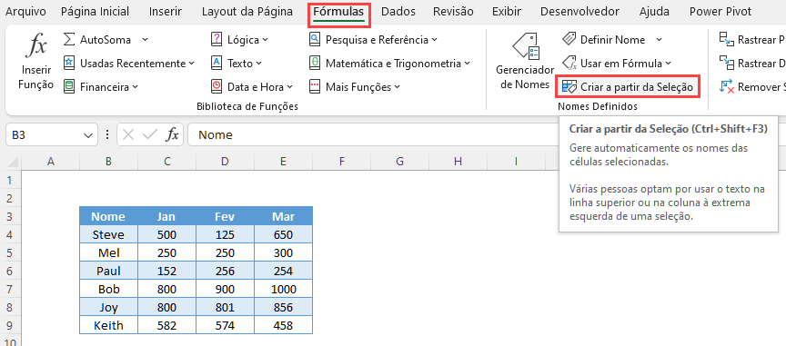This screenshot has width=786, height=346.
Task: Select column E header
Action: tap(283, 162)
